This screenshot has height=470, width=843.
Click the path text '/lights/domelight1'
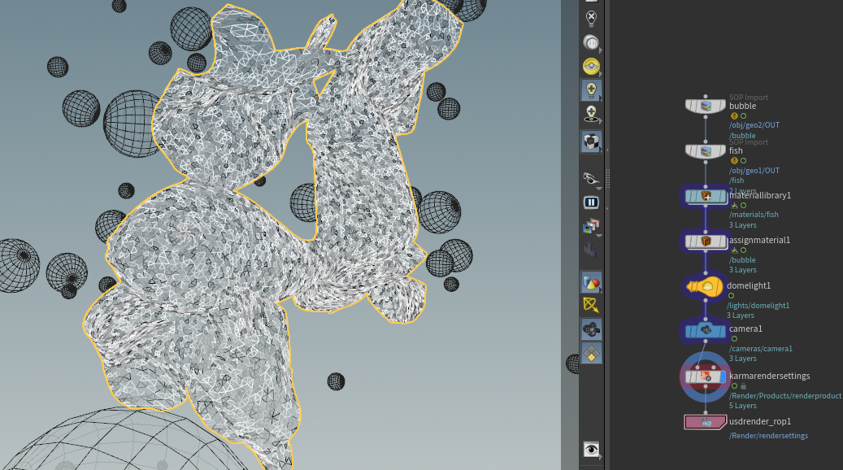pos(758,306)
